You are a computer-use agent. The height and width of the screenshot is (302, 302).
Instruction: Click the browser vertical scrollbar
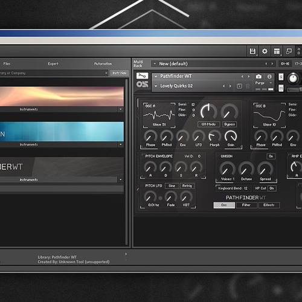pos(127,162)
